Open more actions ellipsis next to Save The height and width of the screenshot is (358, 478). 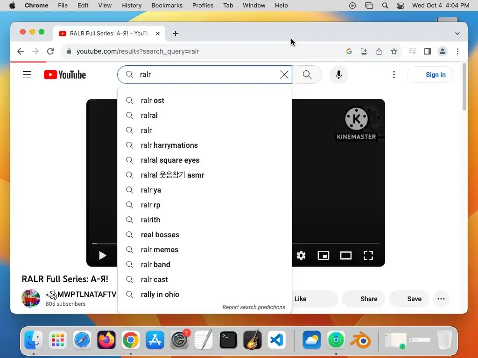point(441,299)
